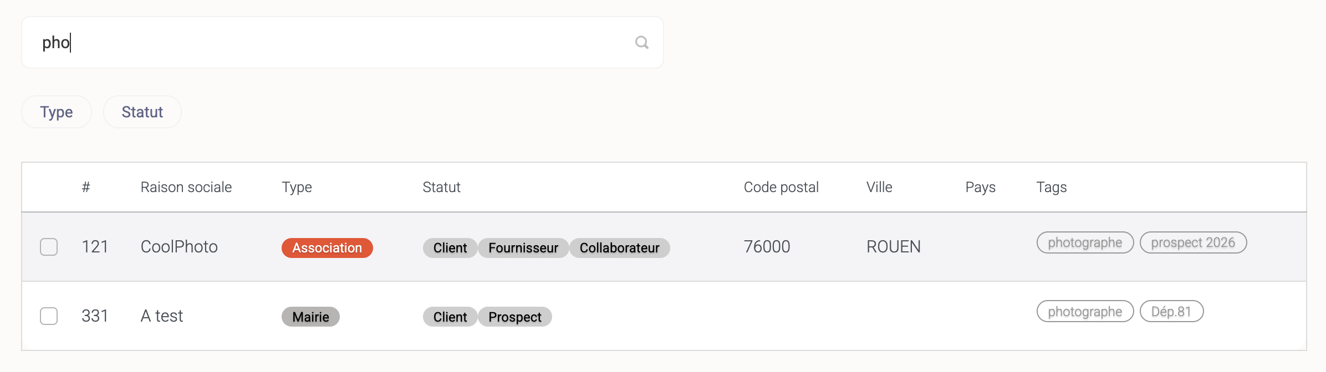Focus the search field containing "pho"
The image size is (1326, 372).
333,43
